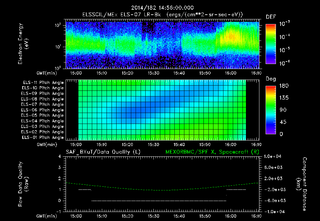Select the Electron Energy (eV) axis label
The height and width of the screenshot is (221, 320).
pos(23,44)
